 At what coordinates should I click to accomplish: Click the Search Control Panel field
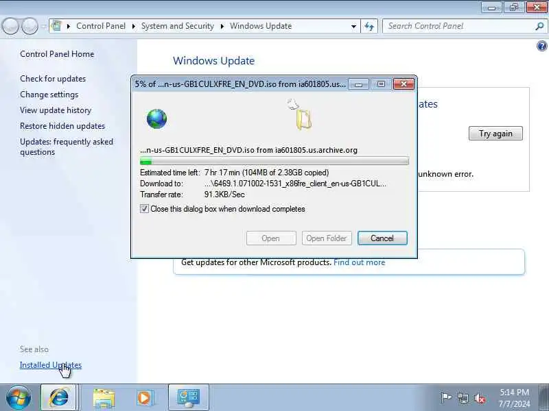(458, 26)
